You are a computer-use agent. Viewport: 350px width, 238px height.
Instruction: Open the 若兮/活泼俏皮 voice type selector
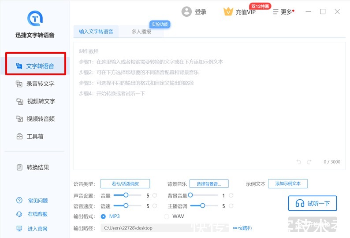tap(125, 183)
